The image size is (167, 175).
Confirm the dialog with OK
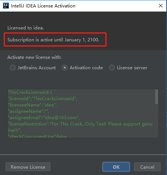pos(116,167)
